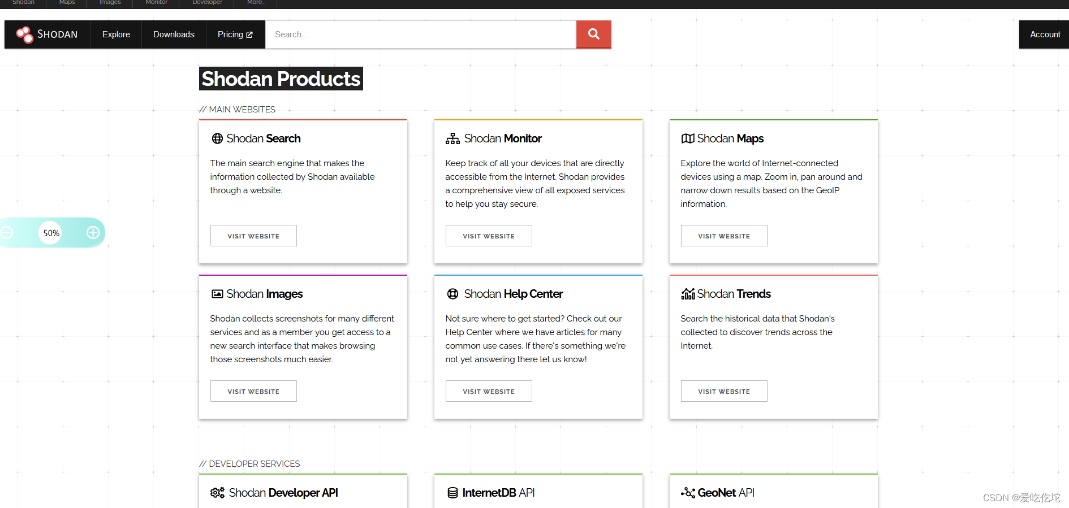Click the Shodan Products heading
The width and height of the screenshot is (1069, 508).
[281, 79]
